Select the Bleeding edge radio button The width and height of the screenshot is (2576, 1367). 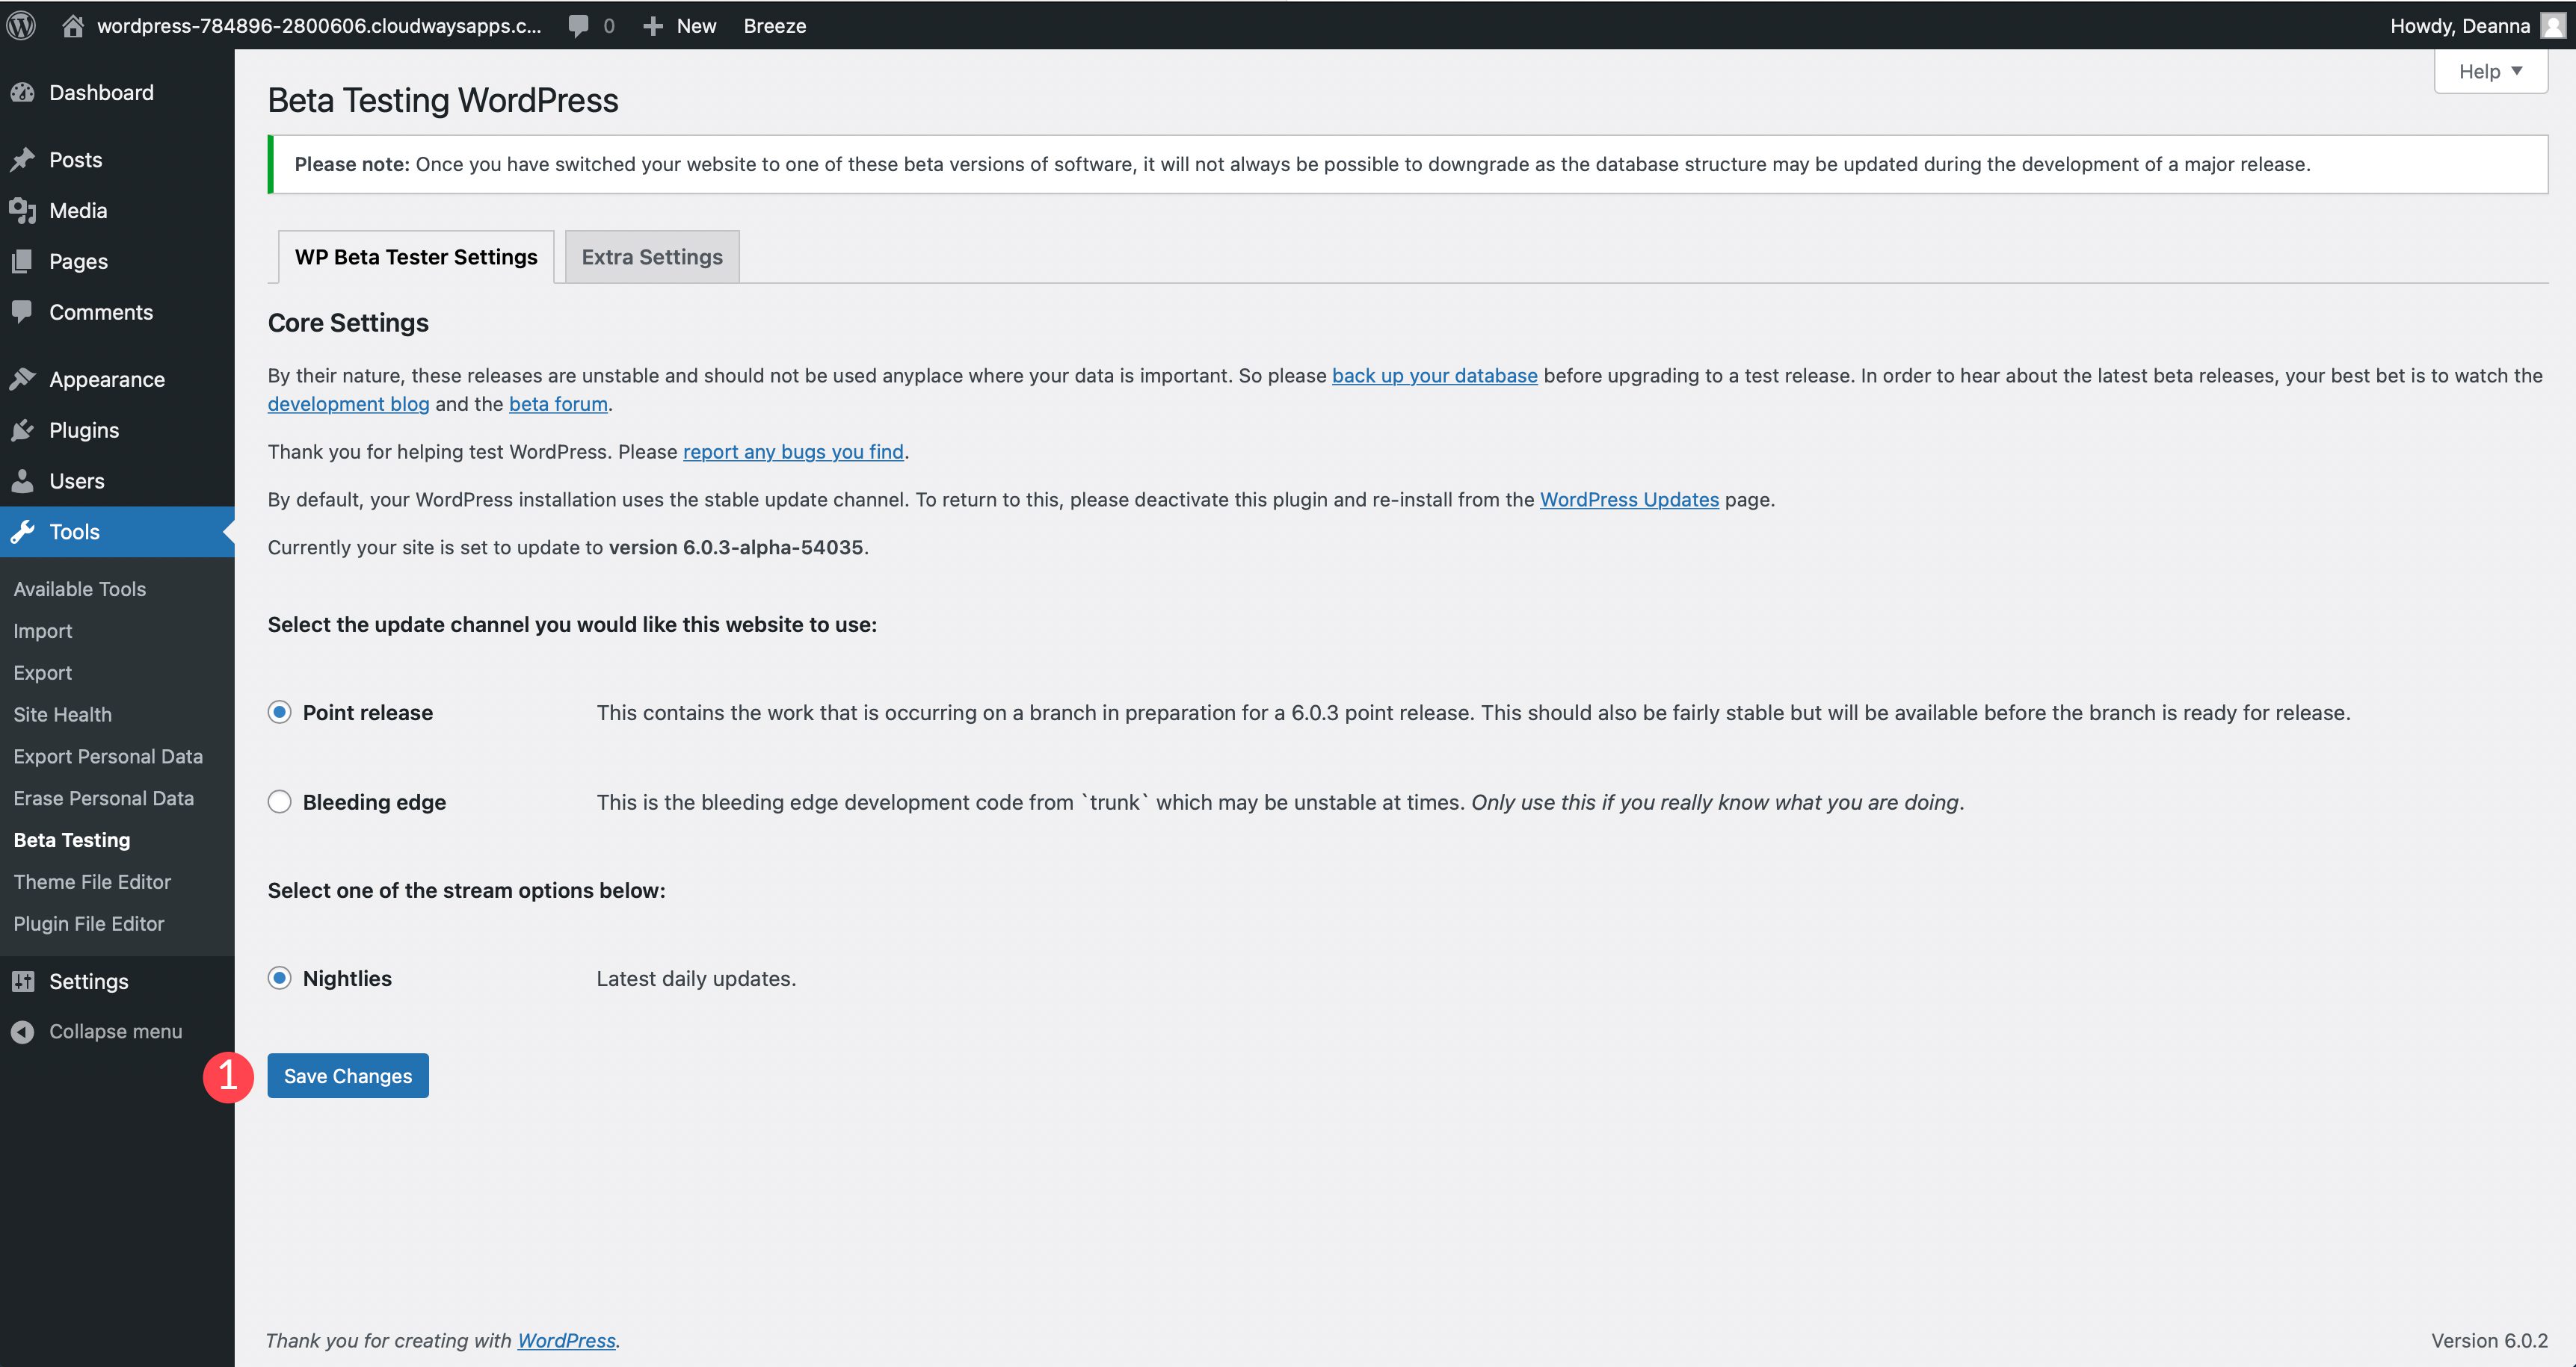coord(277,800)
